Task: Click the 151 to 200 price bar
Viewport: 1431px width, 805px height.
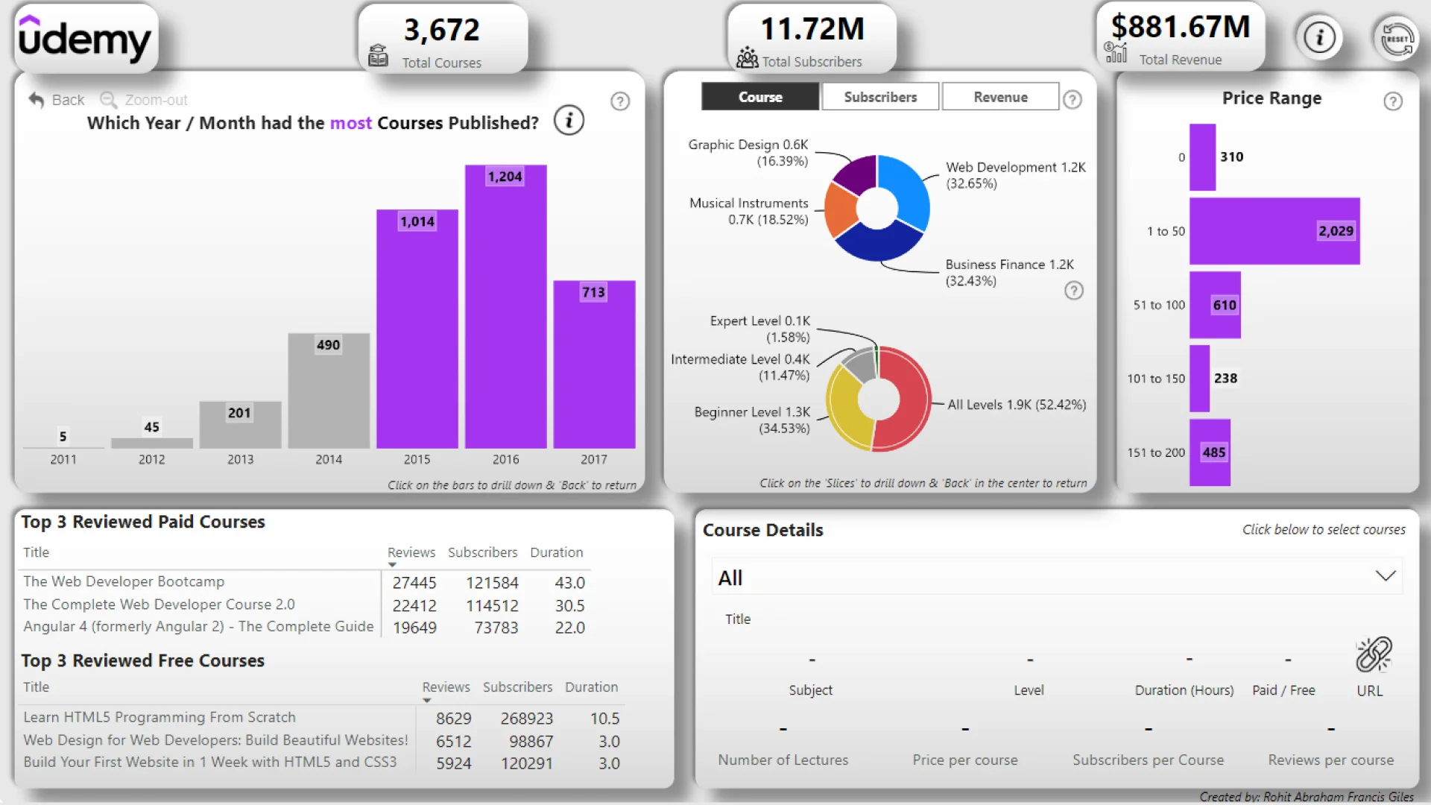Action: coord(1210,452)
